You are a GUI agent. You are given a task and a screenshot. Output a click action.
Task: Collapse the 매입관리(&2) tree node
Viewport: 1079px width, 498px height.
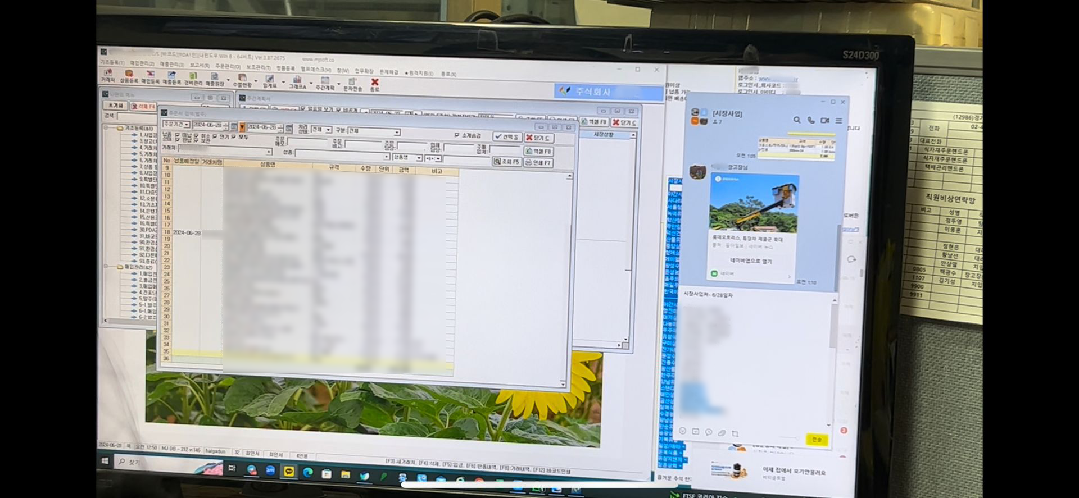[x=106, y=267]
